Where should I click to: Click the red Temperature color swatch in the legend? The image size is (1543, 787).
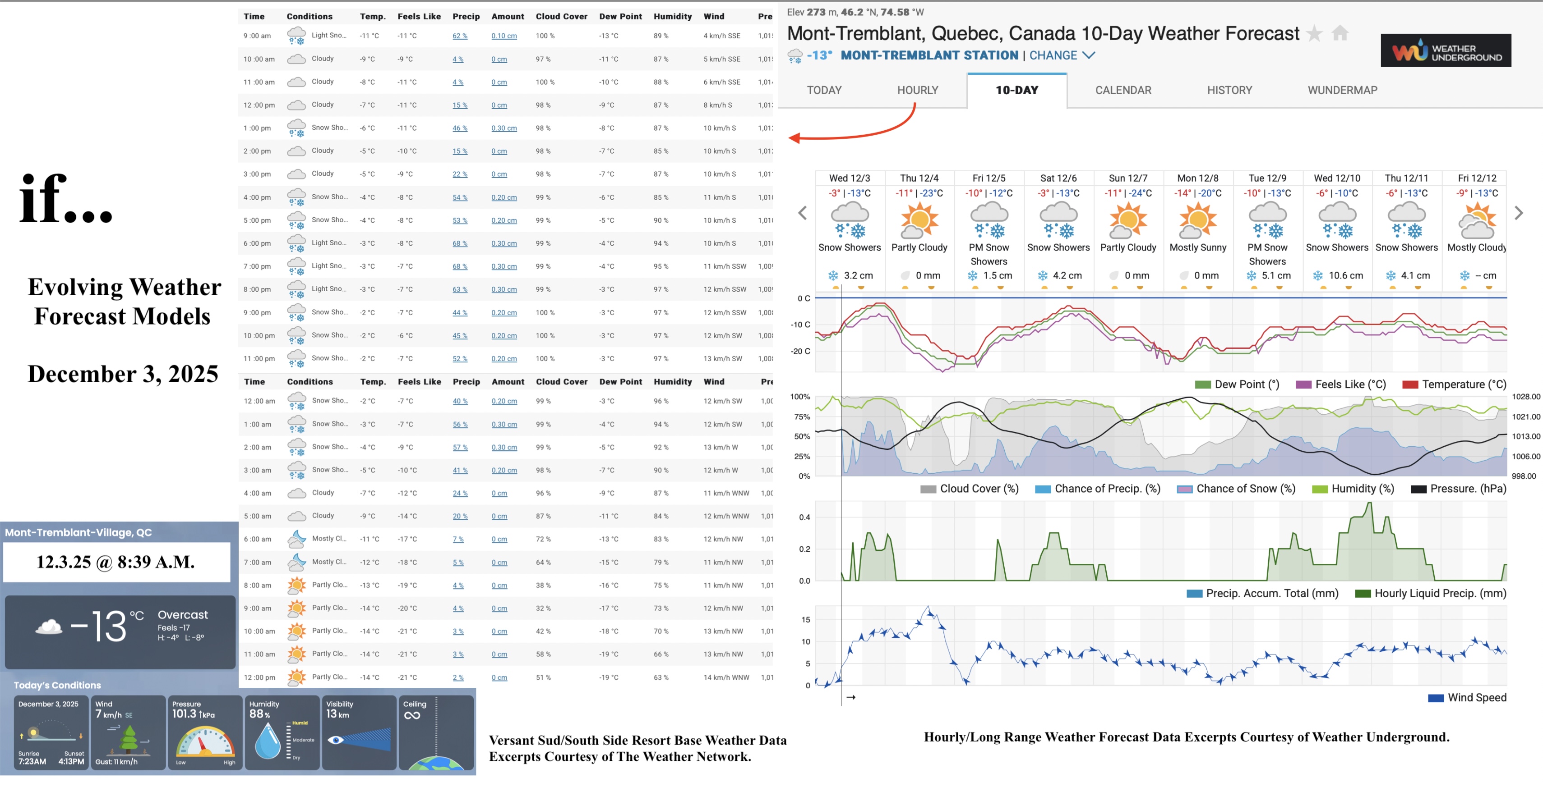(1409, 384)
